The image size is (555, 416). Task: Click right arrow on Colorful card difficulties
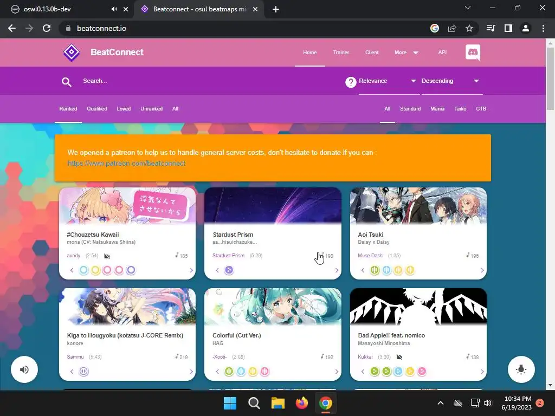[337, 372]
